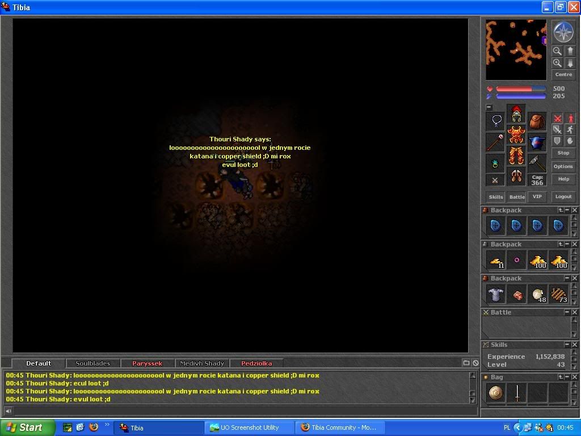Image resolution: width=581 pixels, height=436 pixels.
Task: Click the blue mana bar
Action: 521,97
